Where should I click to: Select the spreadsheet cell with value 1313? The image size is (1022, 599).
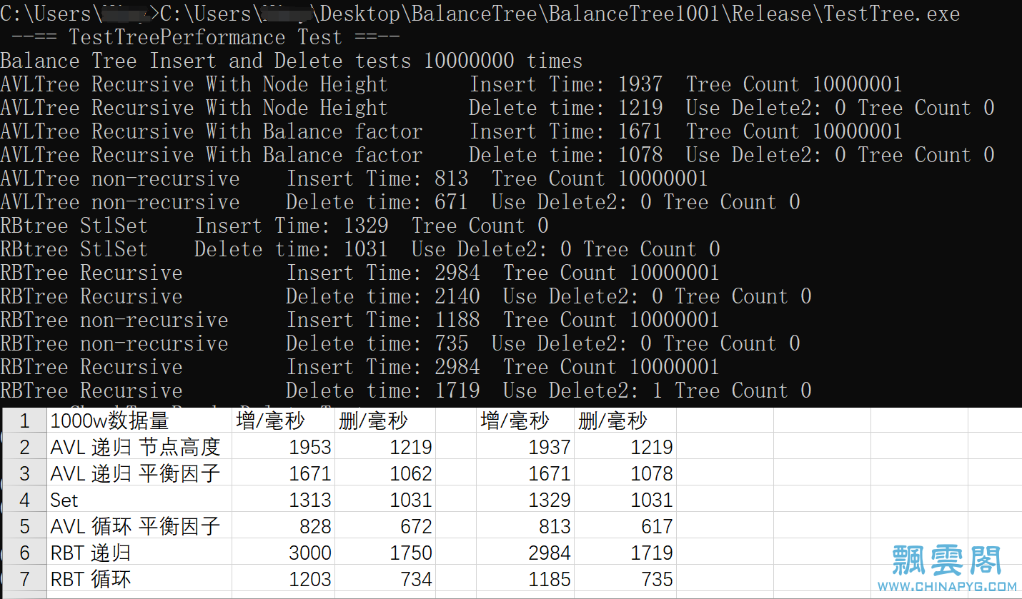pos(284,500)
